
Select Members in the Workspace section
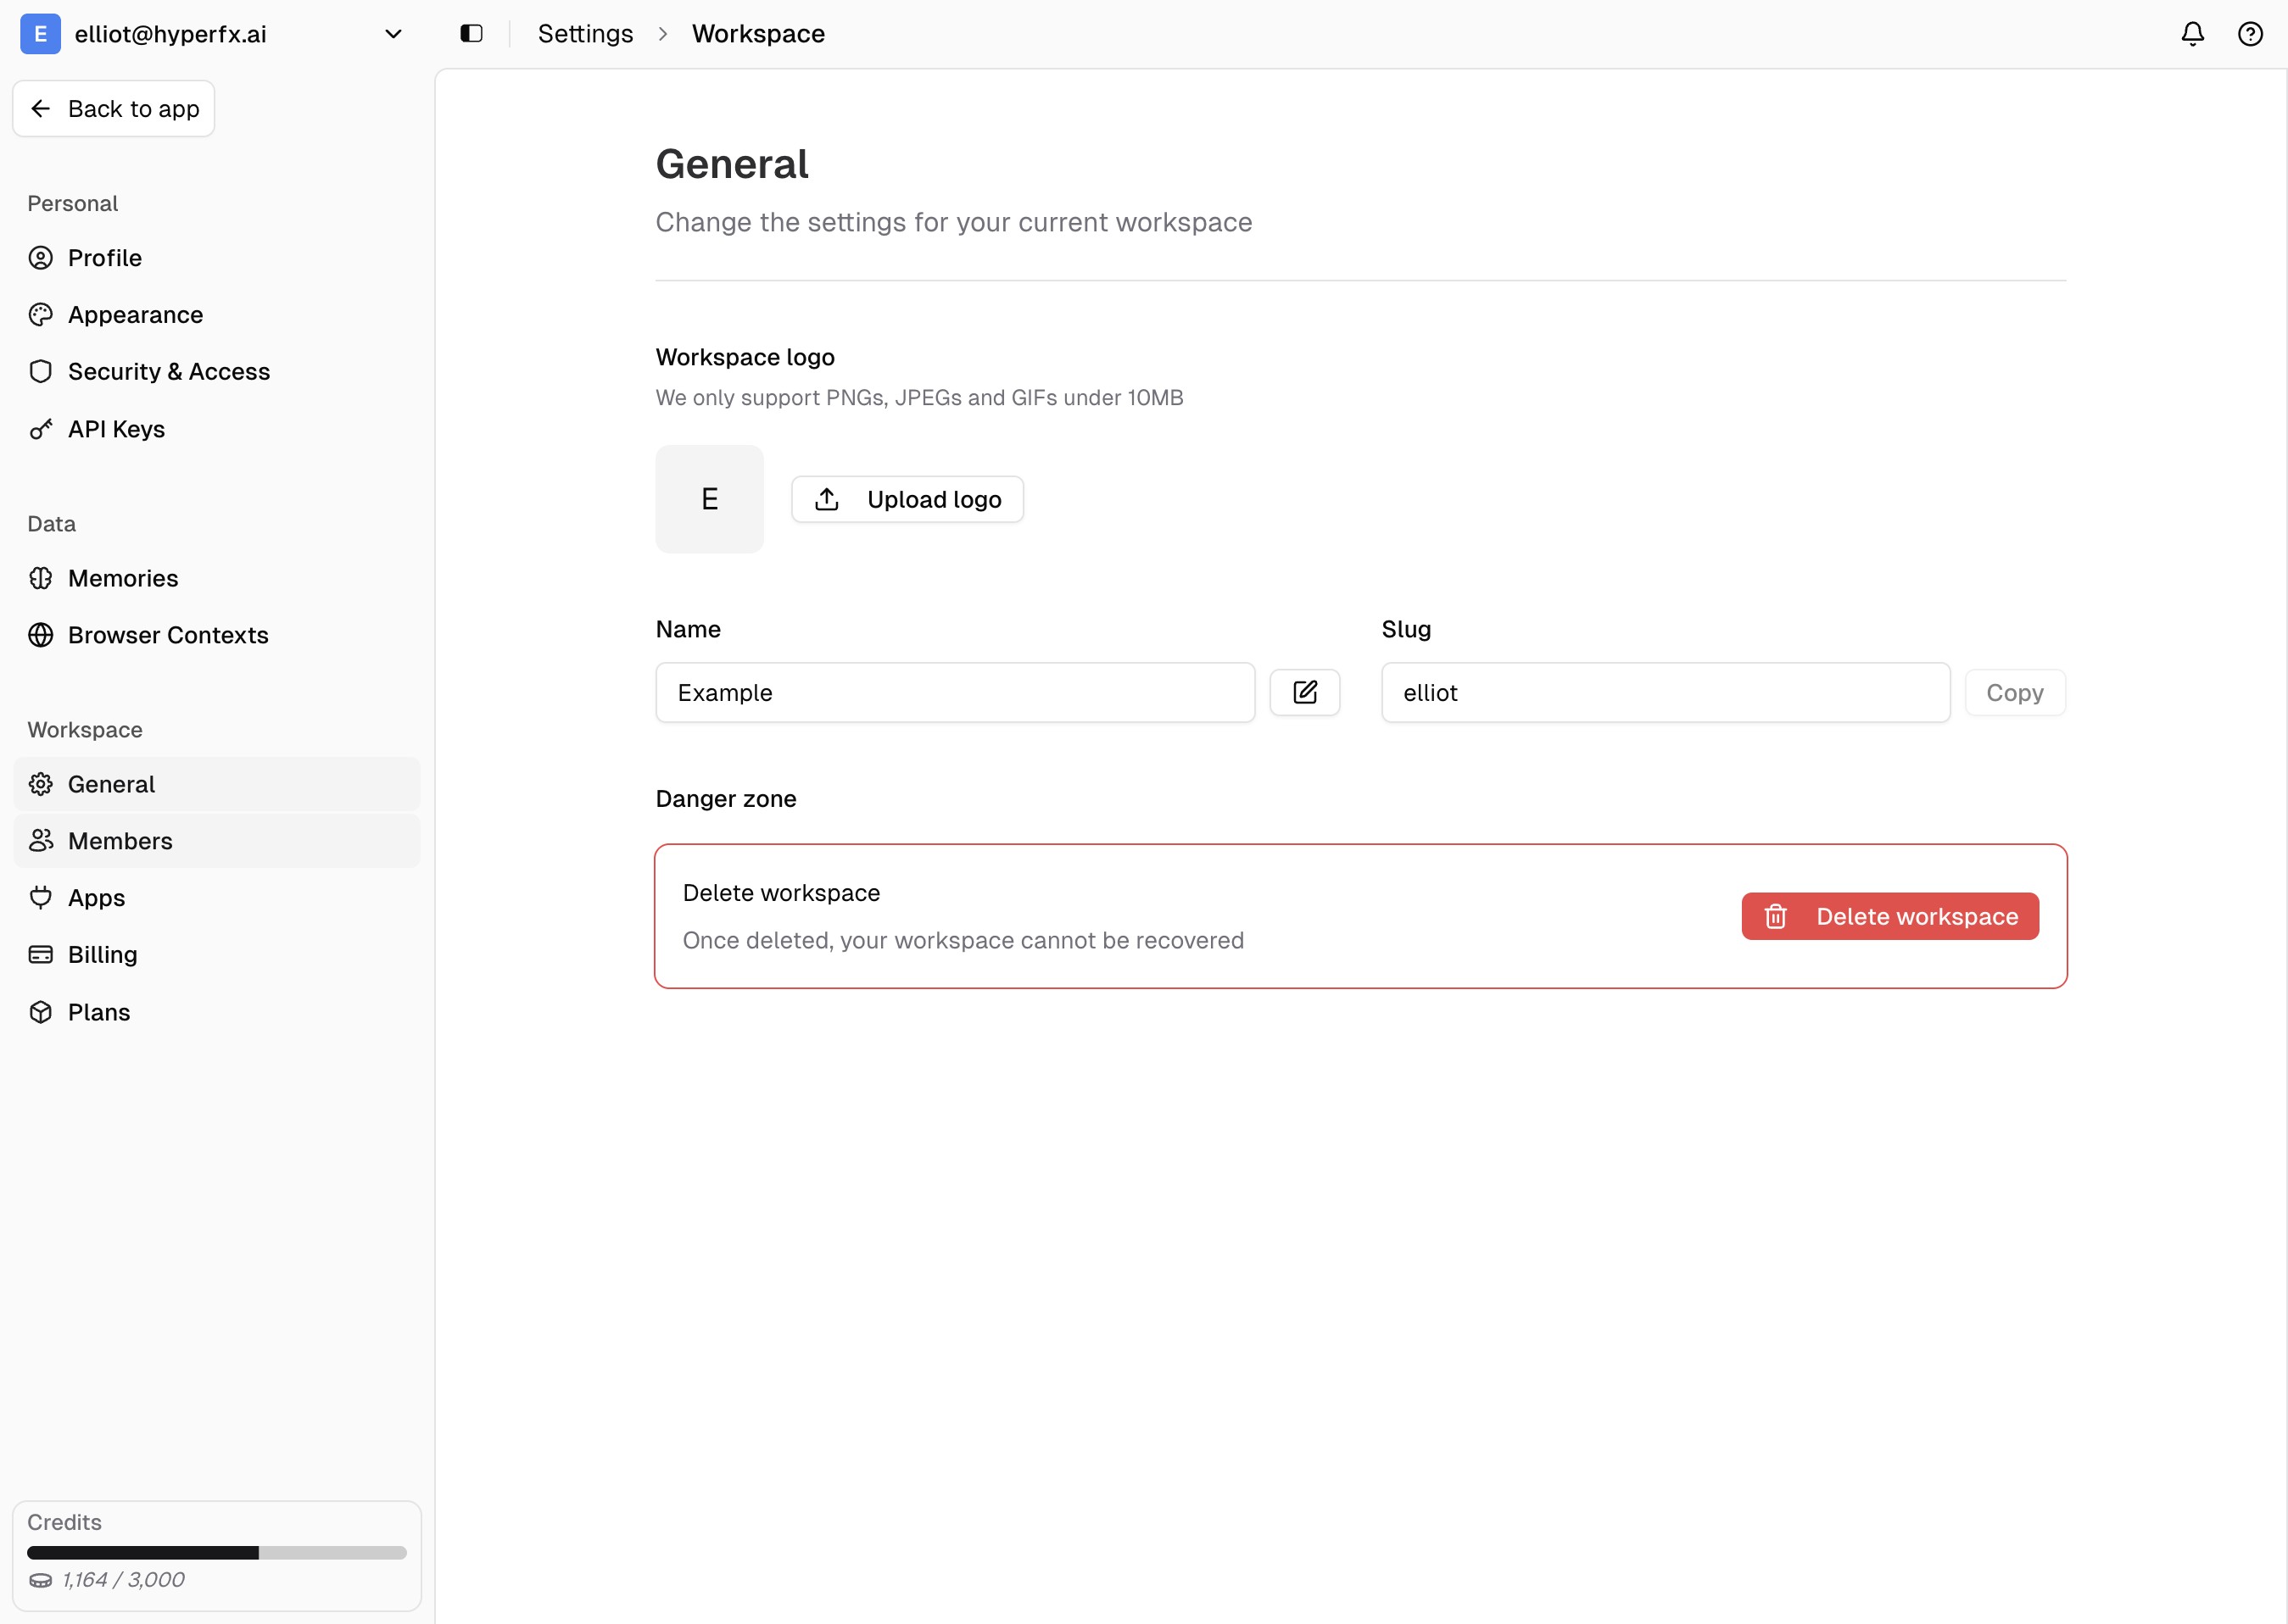click(x=120, y=841)
